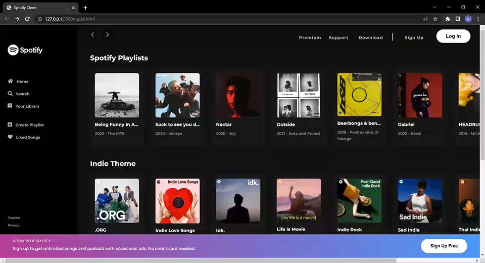This screenshot has height=263, width=485.
Task: Click the '2020 - Joji' subtitle
Action: point(226,134)
